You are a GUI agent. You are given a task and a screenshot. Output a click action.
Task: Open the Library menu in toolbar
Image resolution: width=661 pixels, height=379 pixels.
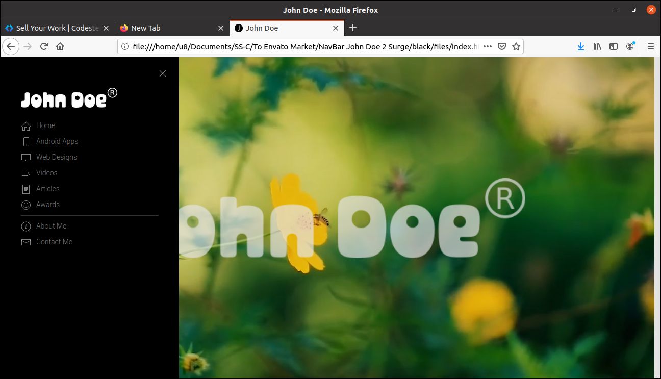coord(597,46)
